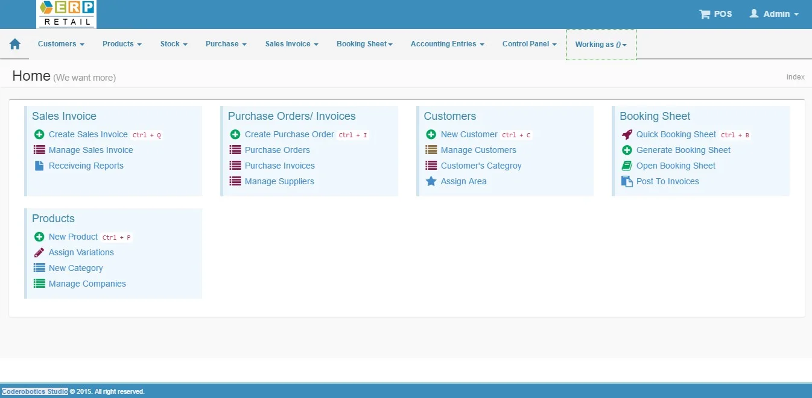
Task: Select the rocket icon for Quick Booking Sheet
Action: (x=627, y=134)
